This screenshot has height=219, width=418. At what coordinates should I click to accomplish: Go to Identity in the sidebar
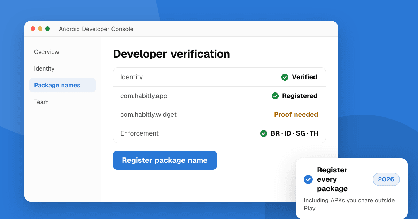point(62,68)
